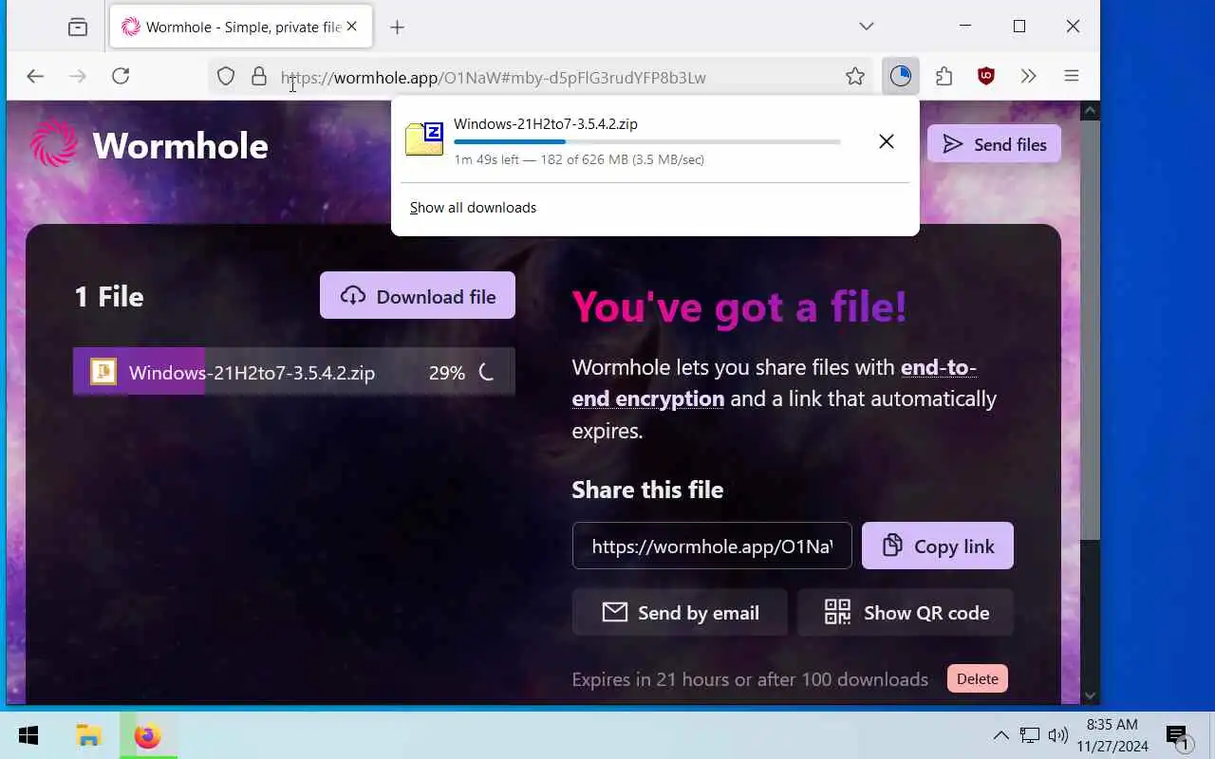Open Windows Start menu
Screen dimensions: 1215x759
[x=28, y=735]
